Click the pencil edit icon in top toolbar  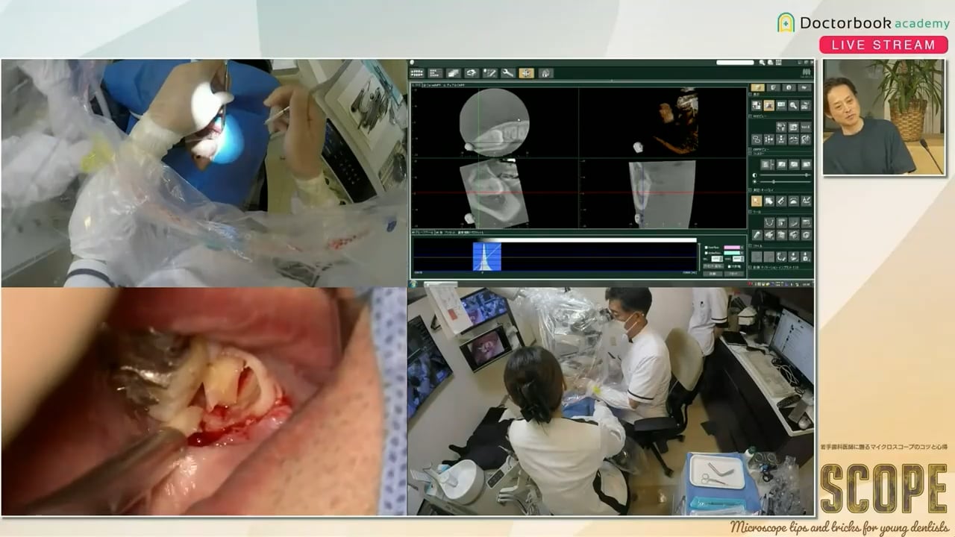click(x=489, y=73)
